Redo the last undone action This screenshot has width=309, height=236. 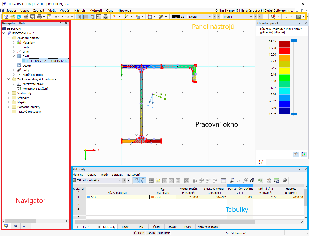click(67, 17)
